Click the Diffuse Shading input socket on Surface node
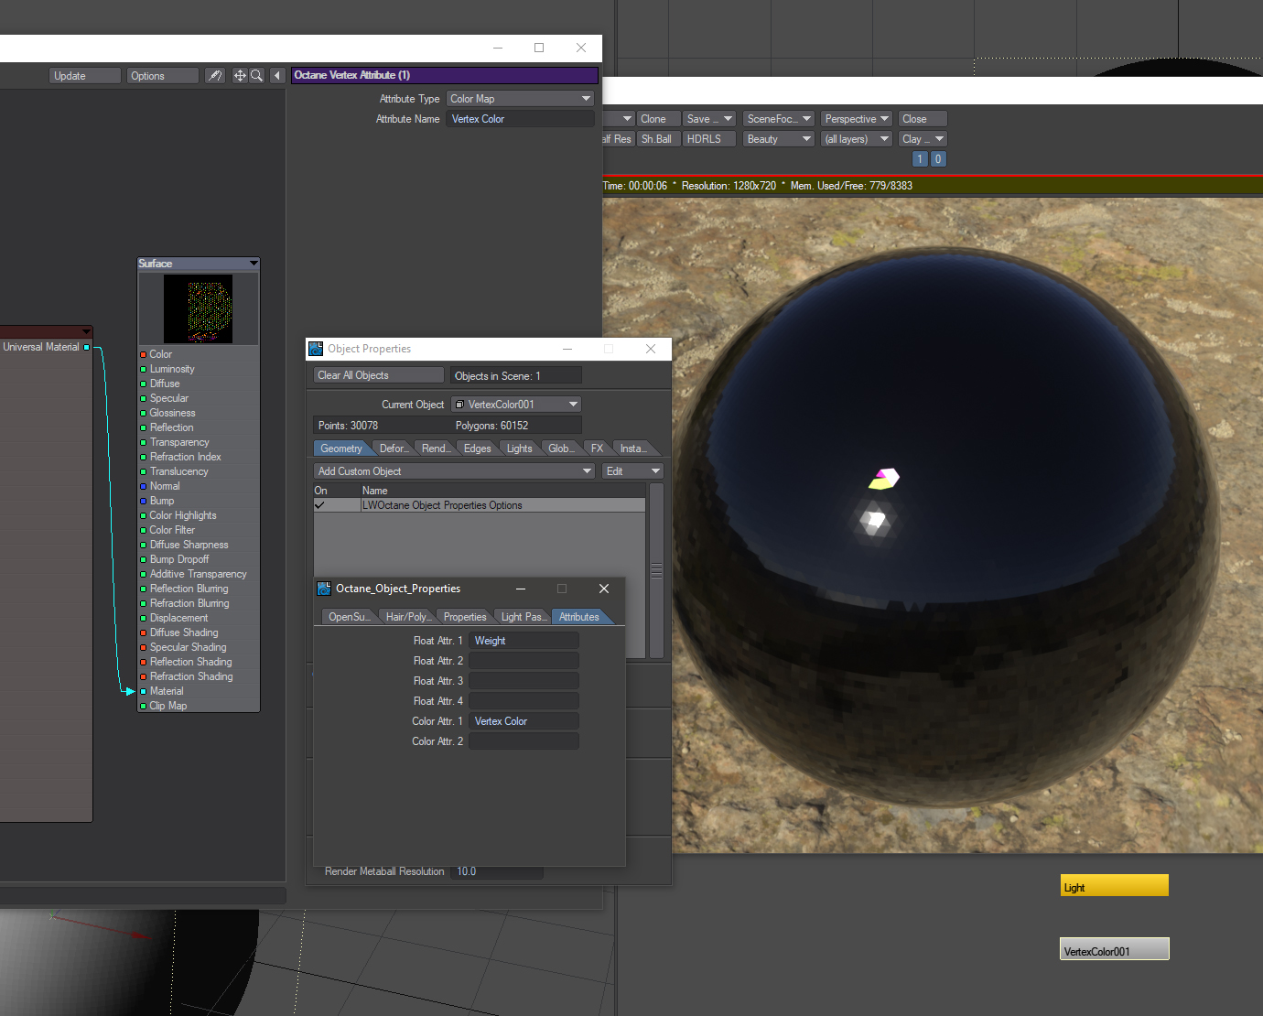 click(144, 632)
